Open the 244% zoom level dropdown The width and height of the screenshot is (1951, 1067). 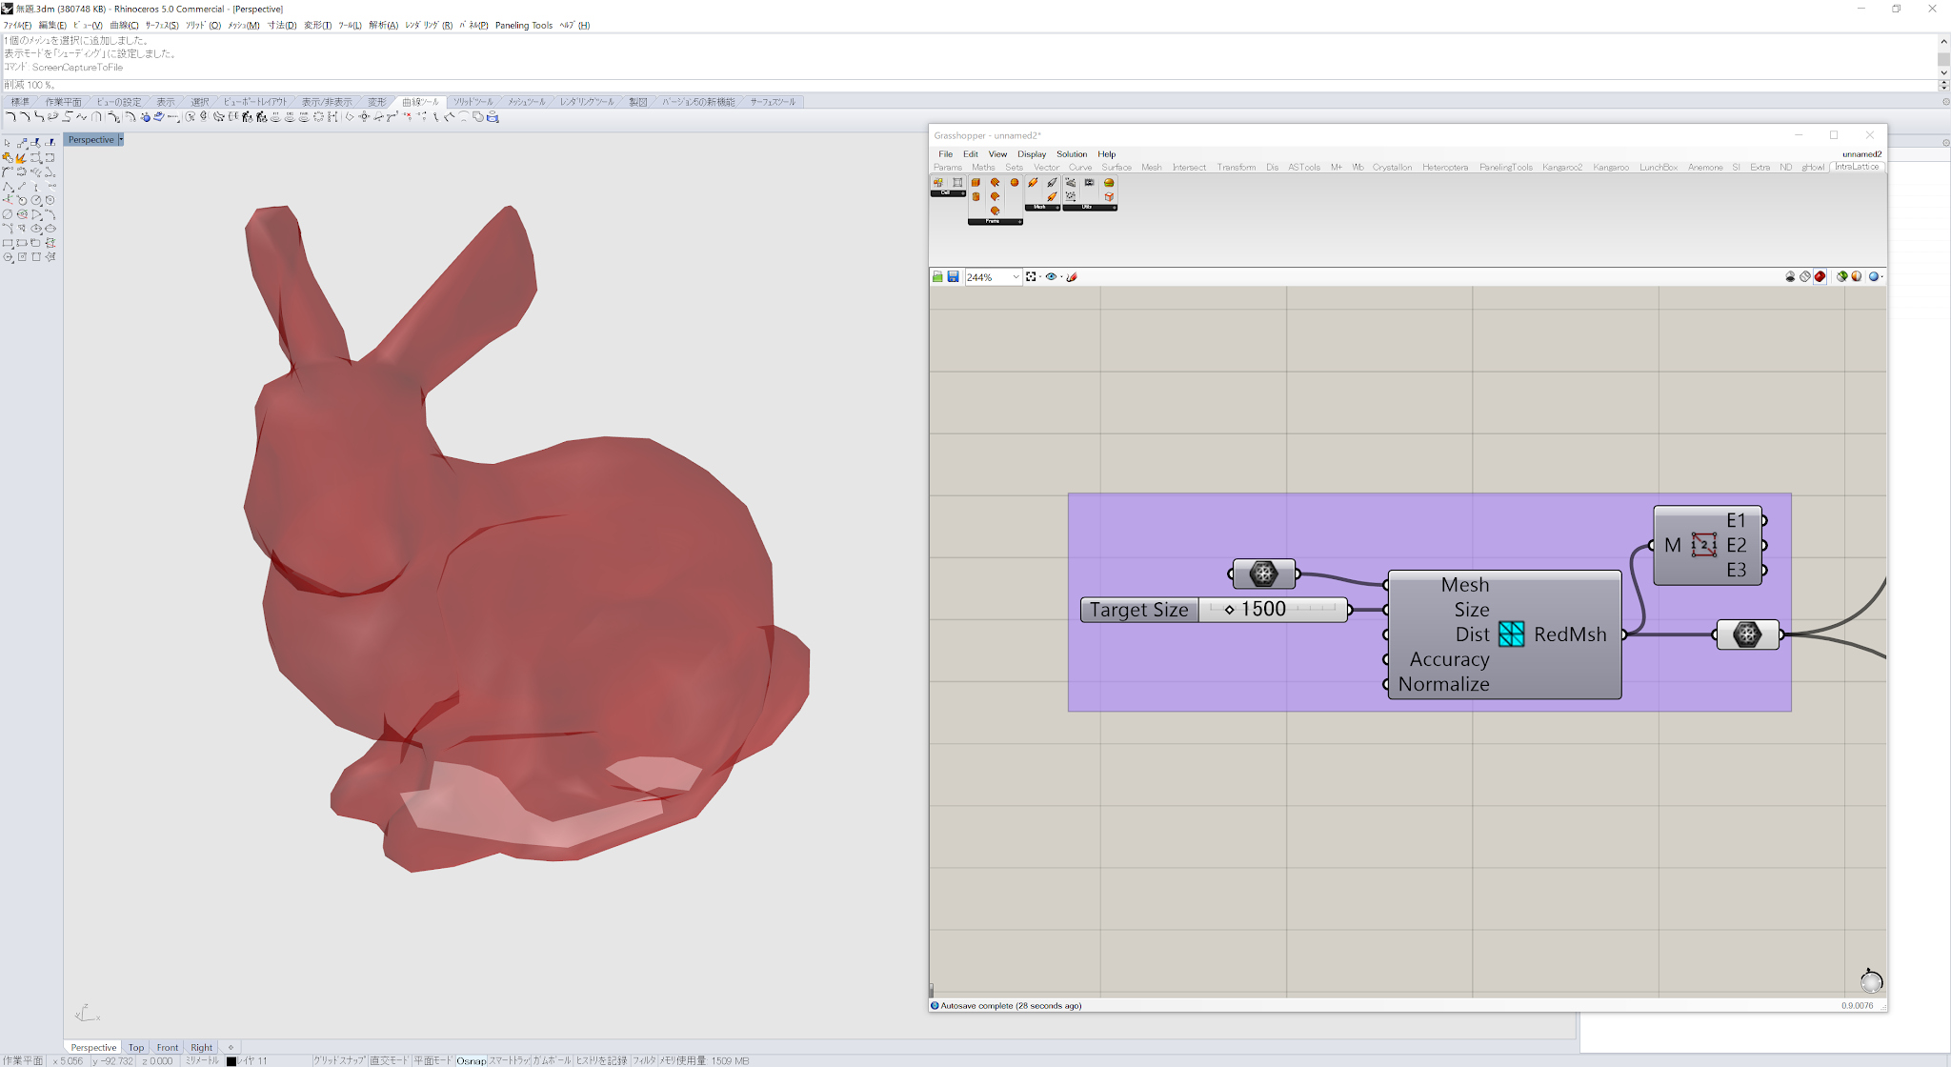point(1016,277)
